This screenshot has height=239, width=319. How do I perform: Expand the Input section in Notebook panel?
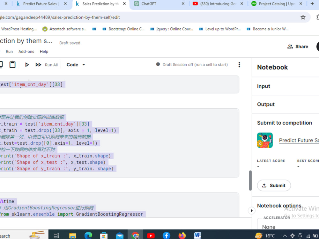[285, 86]
